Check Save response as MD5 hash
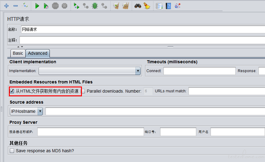The width and height of the screenshot is (265, 162). pyautogui.click(x=12, y=151)
